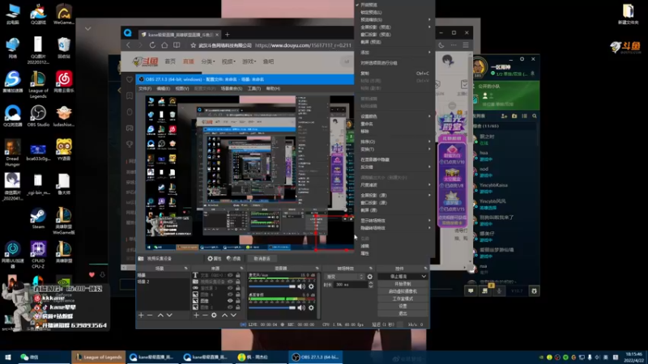
Task: Open the scene transition gear properties
Action: point(370,277)
